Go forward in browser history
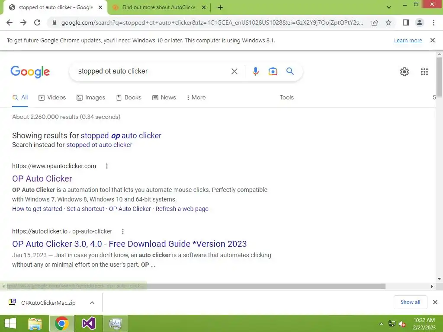Image resolution: width=443 pixels, height=332 pixels. (23, 22)
